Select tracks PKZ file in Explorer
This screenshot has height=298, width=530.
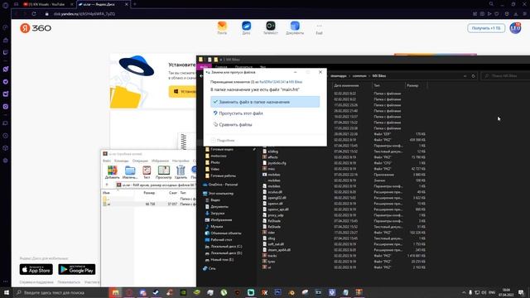click(x=270, y=256)
